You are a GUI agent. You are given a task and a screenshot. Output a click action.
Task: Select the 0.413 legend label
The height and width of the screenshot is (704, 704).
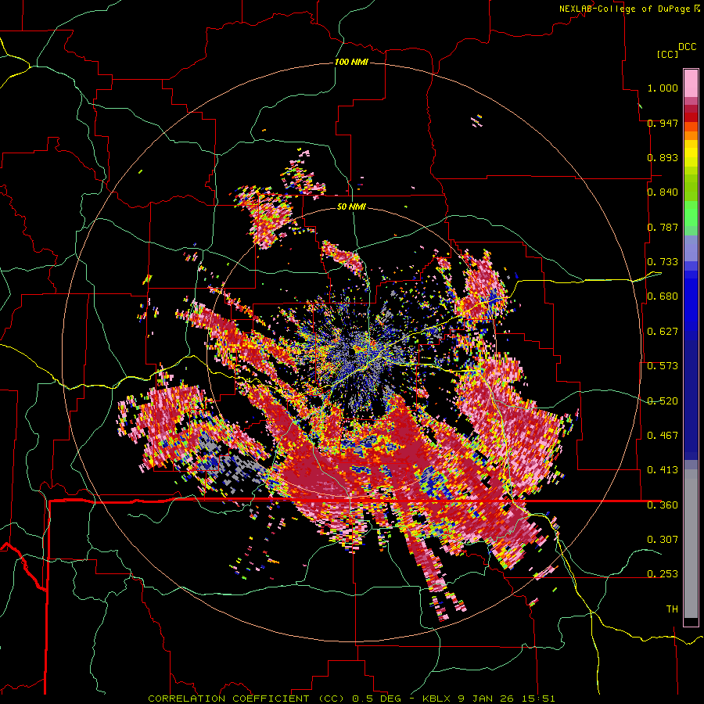pos(663,470)
